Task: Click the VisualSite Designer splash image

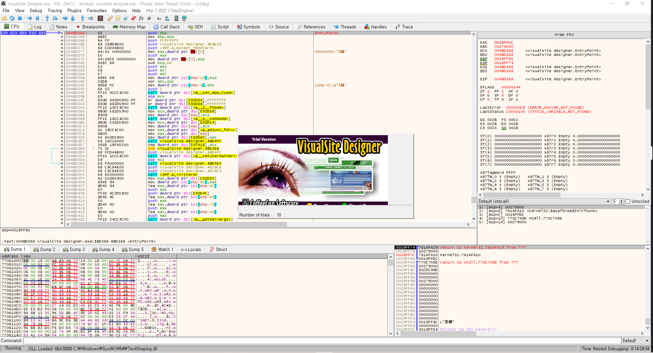Action: 313,170
